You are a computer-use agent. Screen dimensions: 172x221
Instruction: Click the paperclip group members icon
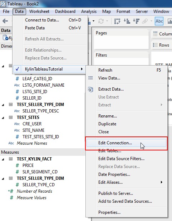[x=145, y=21]
